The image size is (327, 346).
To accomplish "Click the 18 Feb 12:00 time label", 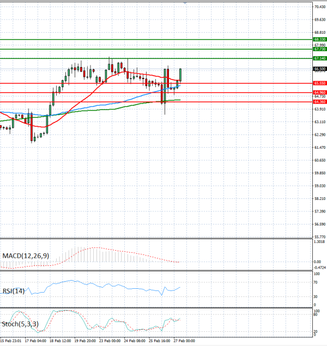I will tap(60, 341).
